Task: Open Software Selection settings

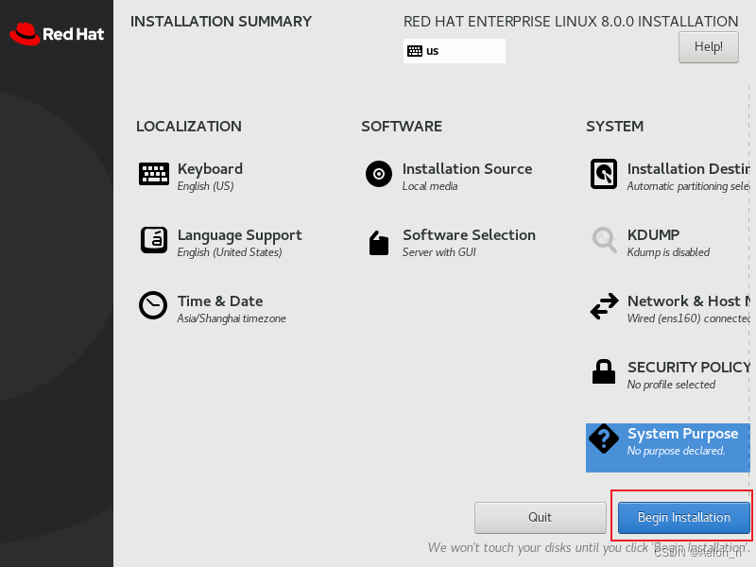Action: tap(469, 234)
